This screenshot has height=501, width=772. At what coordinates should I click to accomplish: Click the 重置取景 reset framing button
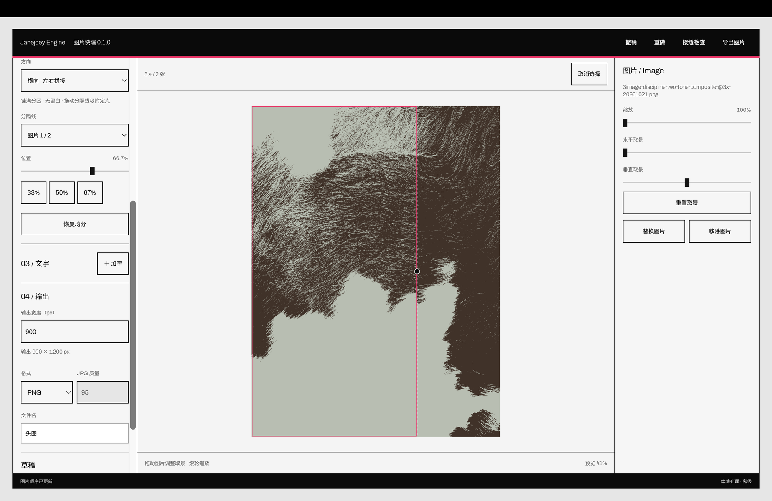point(687,203)
